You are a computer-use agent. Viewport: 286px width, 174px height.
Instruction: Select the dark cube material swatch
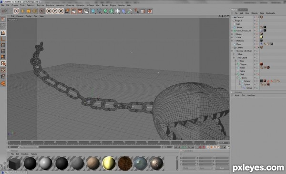click(x=14, y=164)
